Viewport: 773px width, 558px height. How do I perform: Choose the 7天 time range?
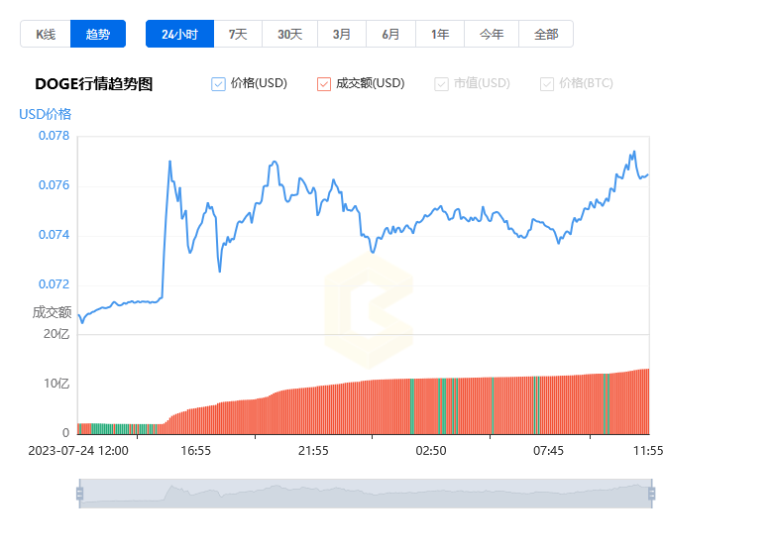(238, 34)
